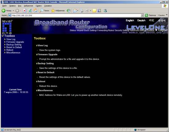Screen dimensions: 169x132
Task: Click the Logout link
Action: pyautogui.click(x=163, y=30)
